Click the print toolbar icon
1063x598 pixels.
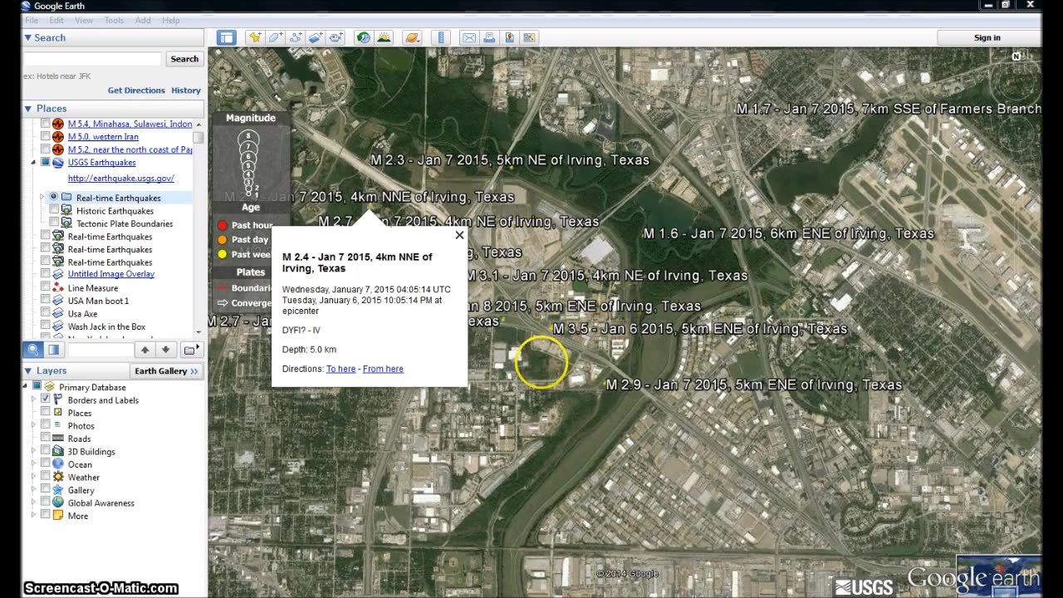489,37
